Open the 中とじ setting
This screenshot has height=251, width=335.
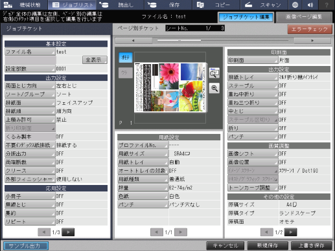[x=253, y=111]
